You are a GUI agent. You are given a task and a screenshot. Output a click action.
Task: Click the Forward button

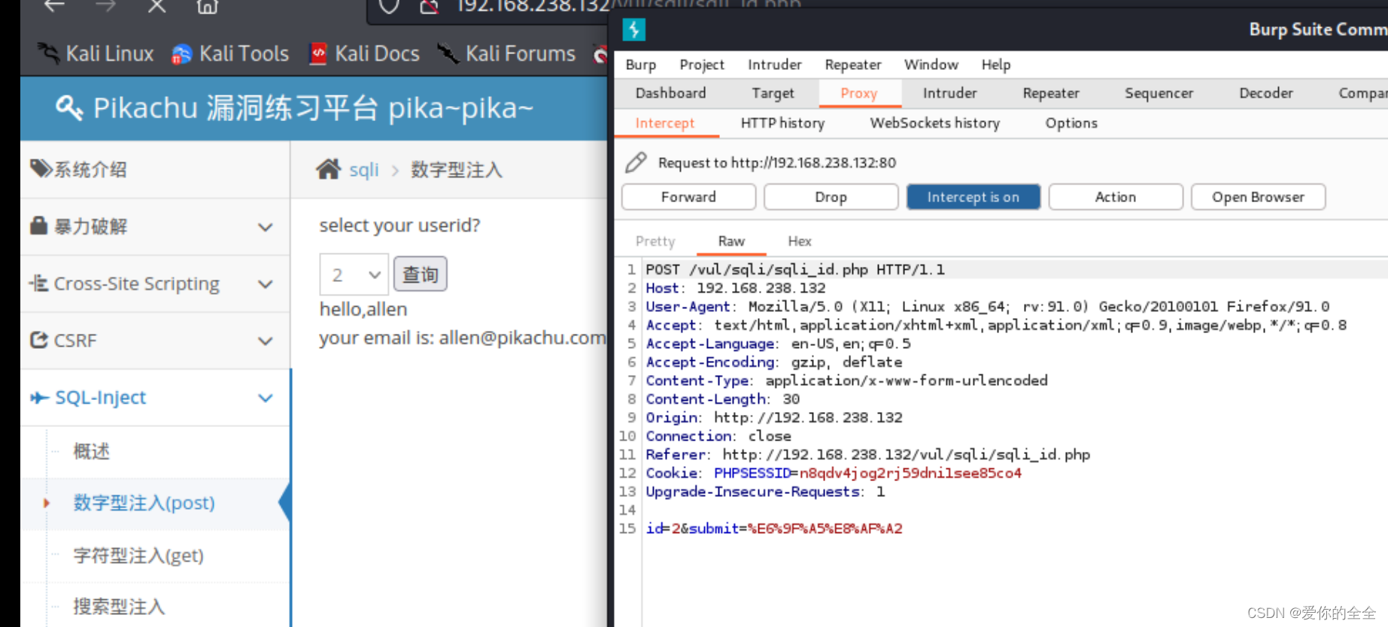(688, 197)
